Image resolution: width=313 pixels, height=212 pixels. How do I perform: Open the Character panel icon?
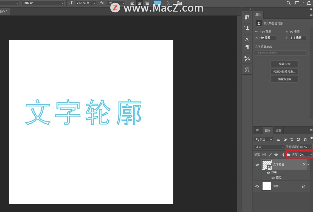pos(247,39)
